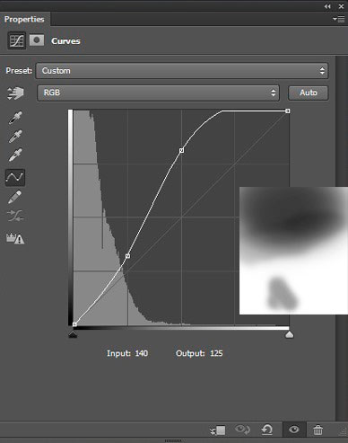Click the white point input slider
Viewport: 348px width, 443px height.
(289, 334)
